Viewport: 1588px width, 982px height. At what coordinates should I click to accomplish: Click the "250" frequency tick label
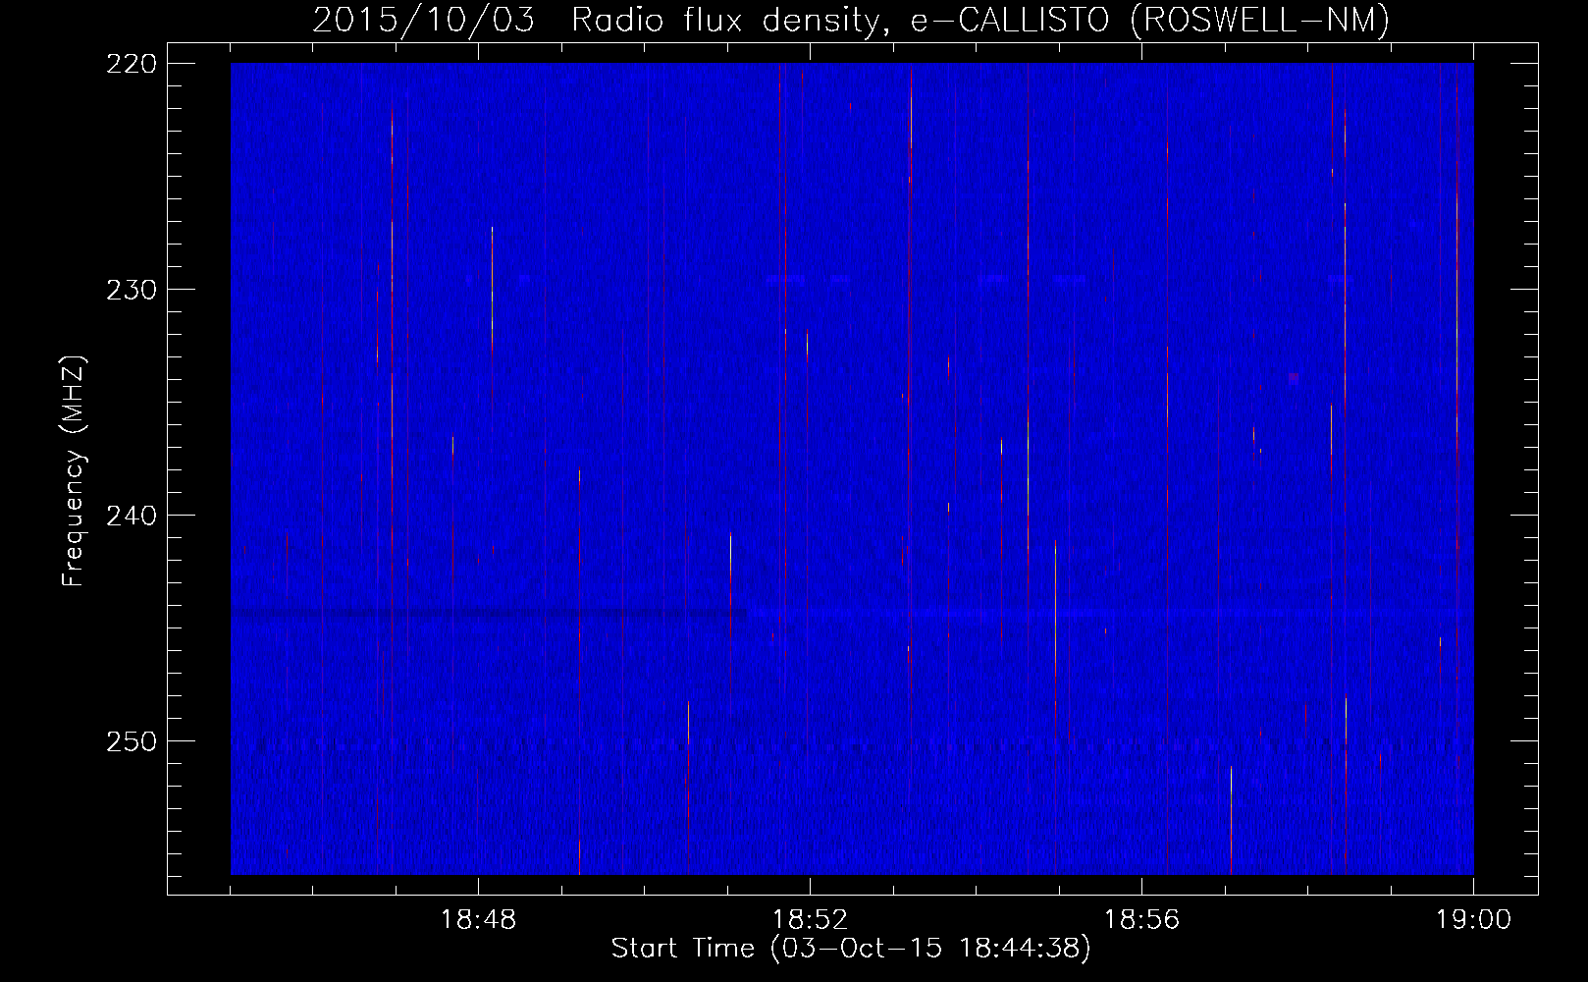pyautogui.click(x=132, y=741)
